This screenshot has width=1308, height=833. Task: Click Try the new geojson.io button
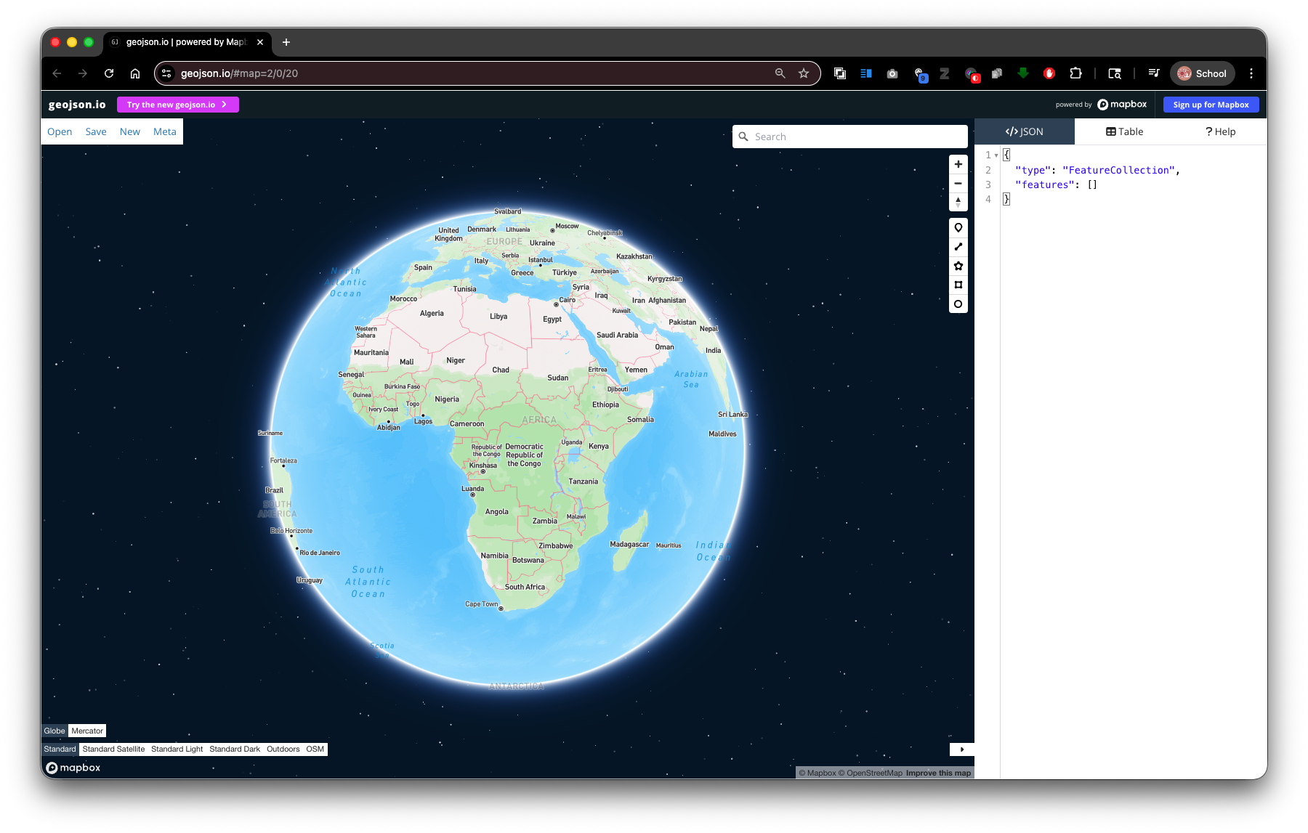[177, 105]
